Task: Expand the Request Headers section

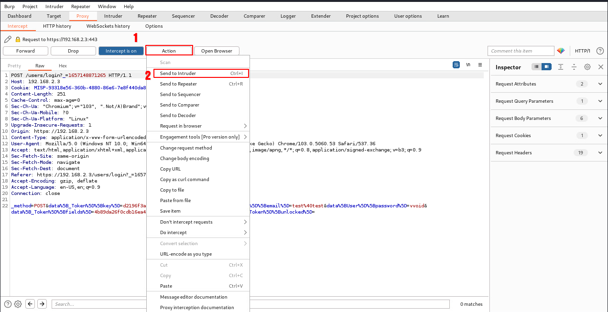Action: (x=600, y=153)
